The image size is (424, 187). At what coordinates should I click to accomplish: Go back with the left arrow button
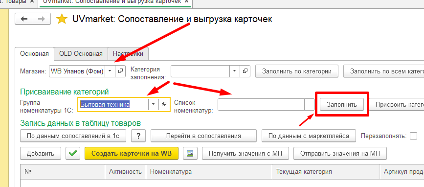24,19
